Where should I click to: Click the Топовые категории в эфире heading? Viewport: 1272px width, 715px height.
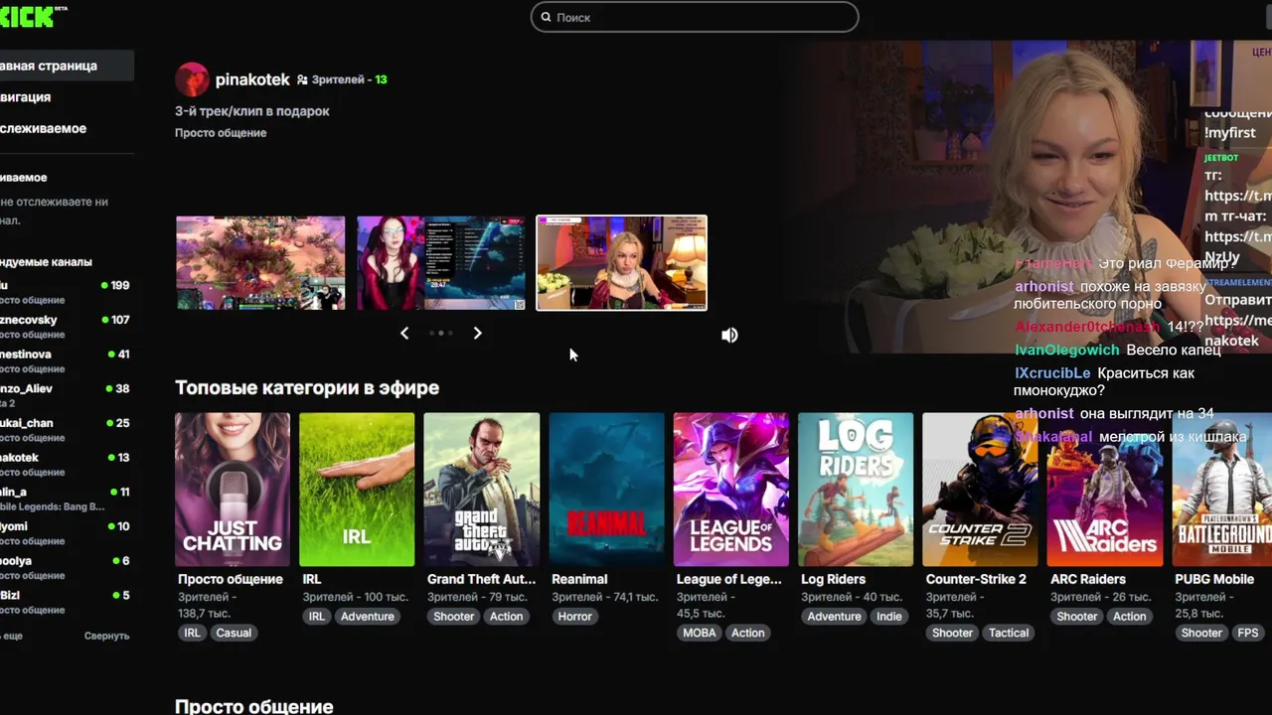pyautogui.click(x=307, y=388)
